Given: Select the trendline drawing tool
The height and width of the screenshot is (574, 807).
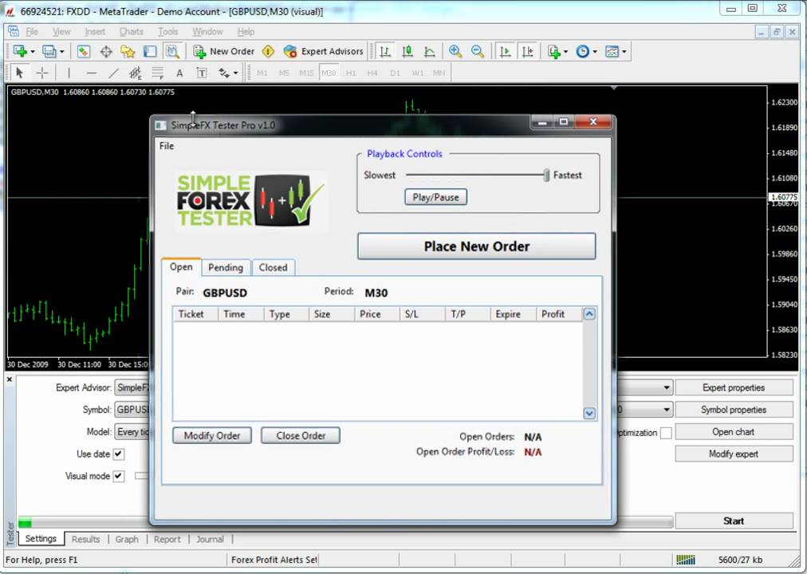Looking at the screenshot, I should pyautogui.click(x=114, y=73).
